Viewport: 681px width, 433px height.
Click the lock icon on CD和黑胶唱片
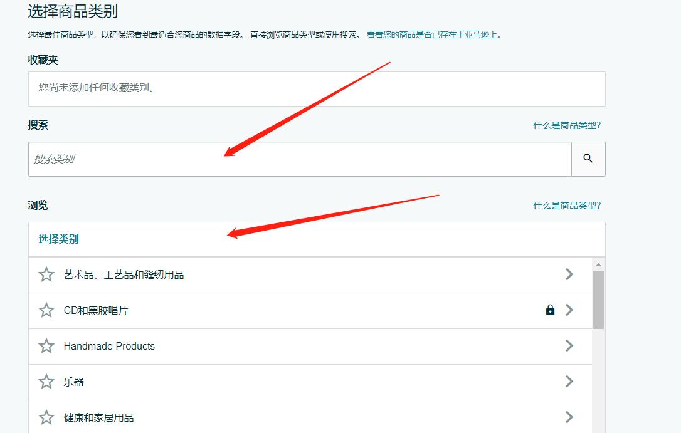coord(550,310)
